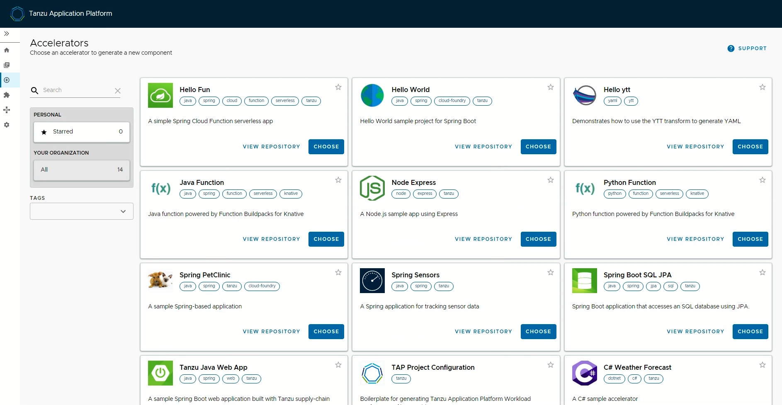Star the Spring Sensors accelerator
This screenshot has width=782, height=405.
(x=551, y=272)
